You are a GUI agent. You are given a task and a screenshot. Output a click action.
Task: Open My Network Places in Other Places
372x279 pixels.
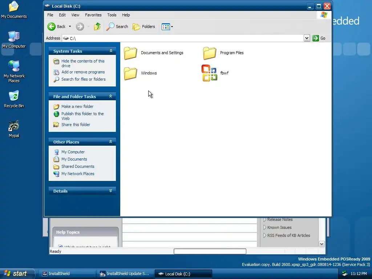tap(78, 174)
